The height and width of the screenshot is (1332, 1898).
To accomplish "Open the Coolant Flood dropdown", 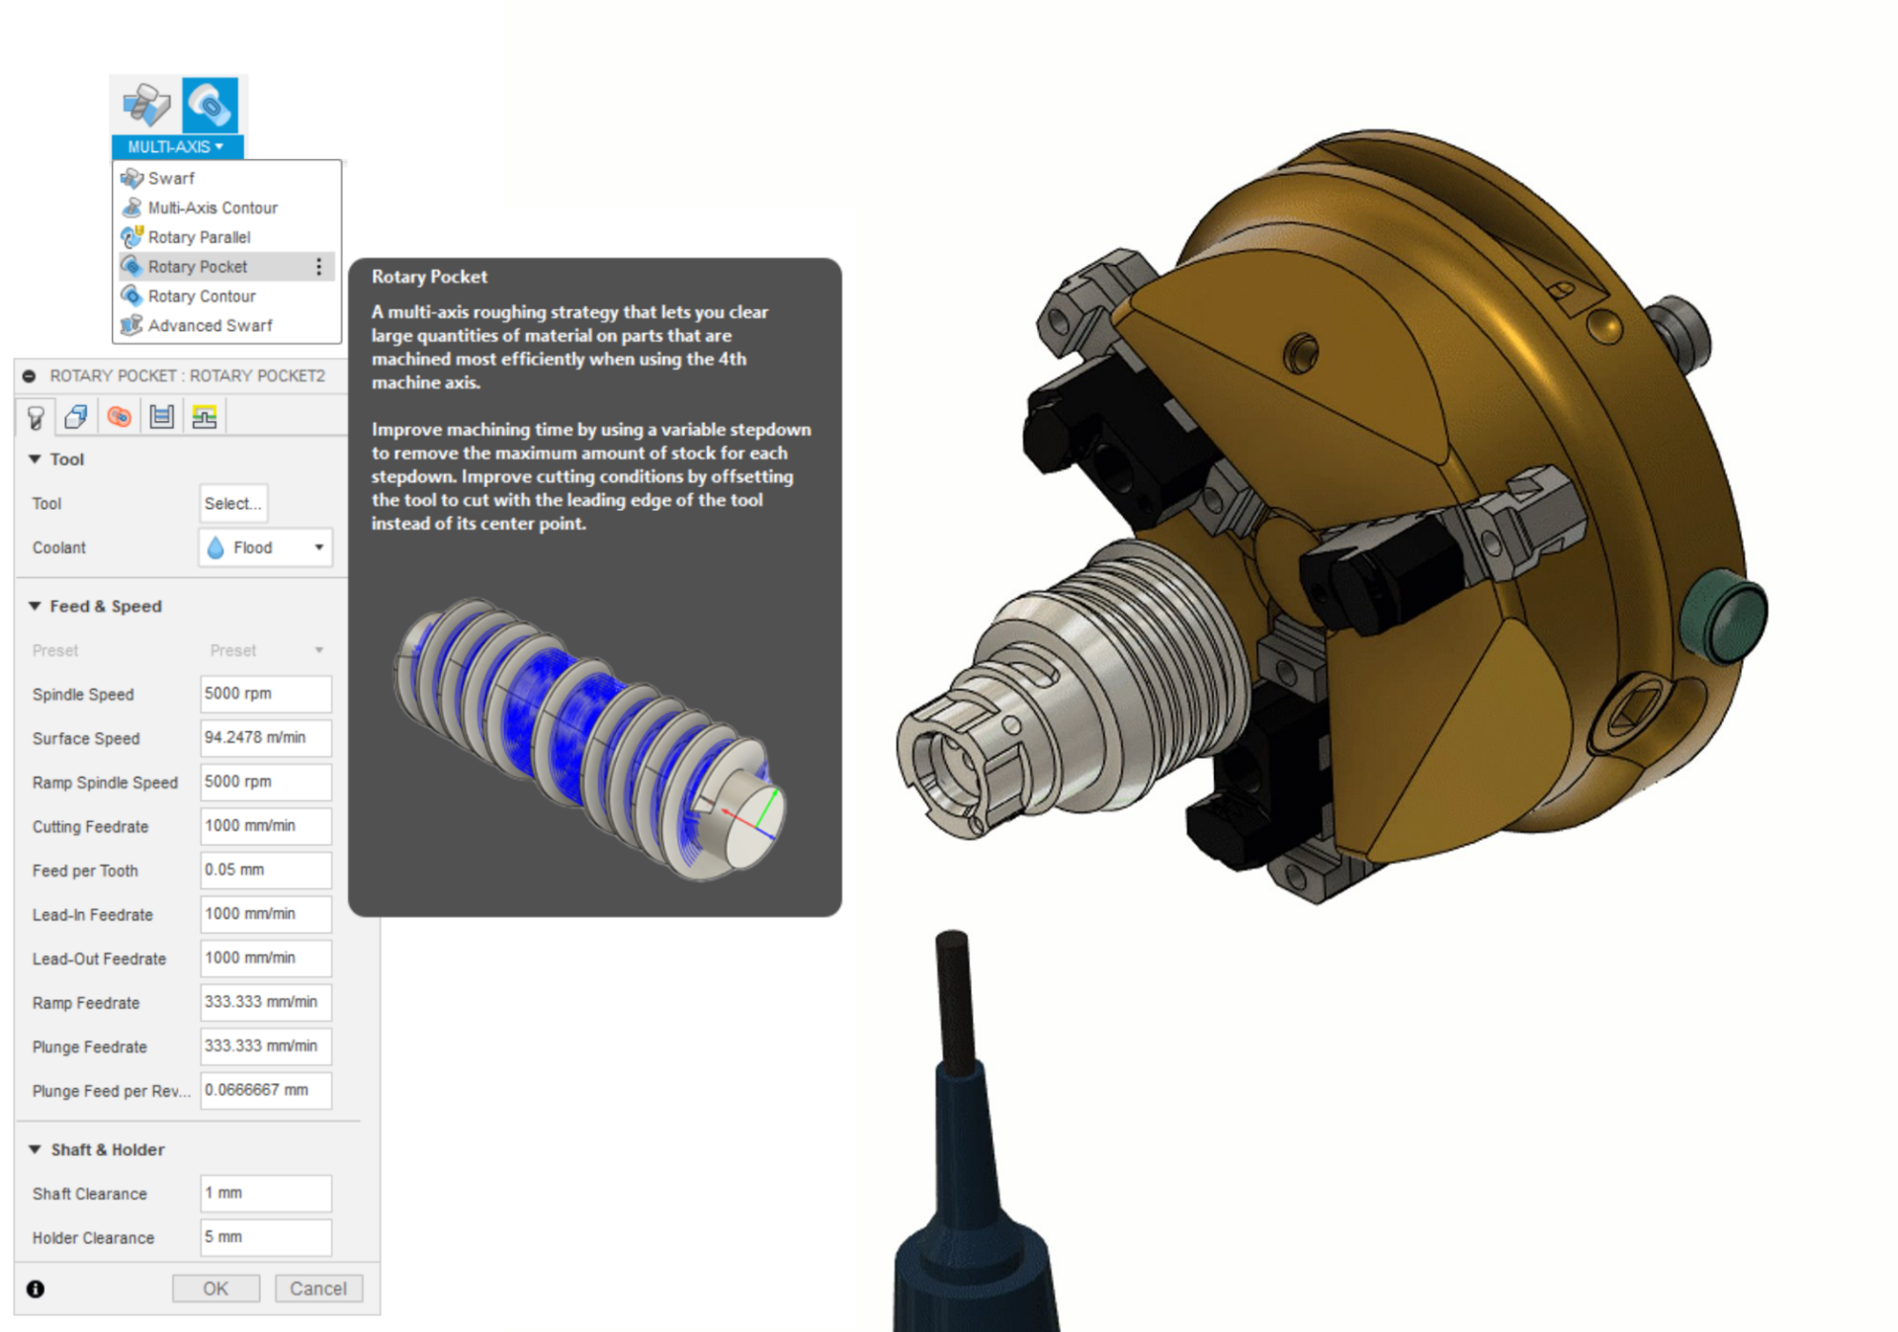I will point(265,547).
